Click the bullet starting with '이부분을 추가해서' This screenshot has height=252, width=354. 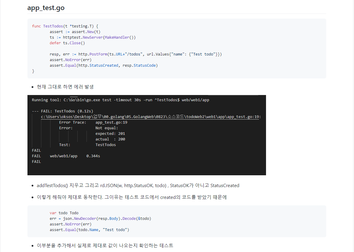tap(105, 246)
